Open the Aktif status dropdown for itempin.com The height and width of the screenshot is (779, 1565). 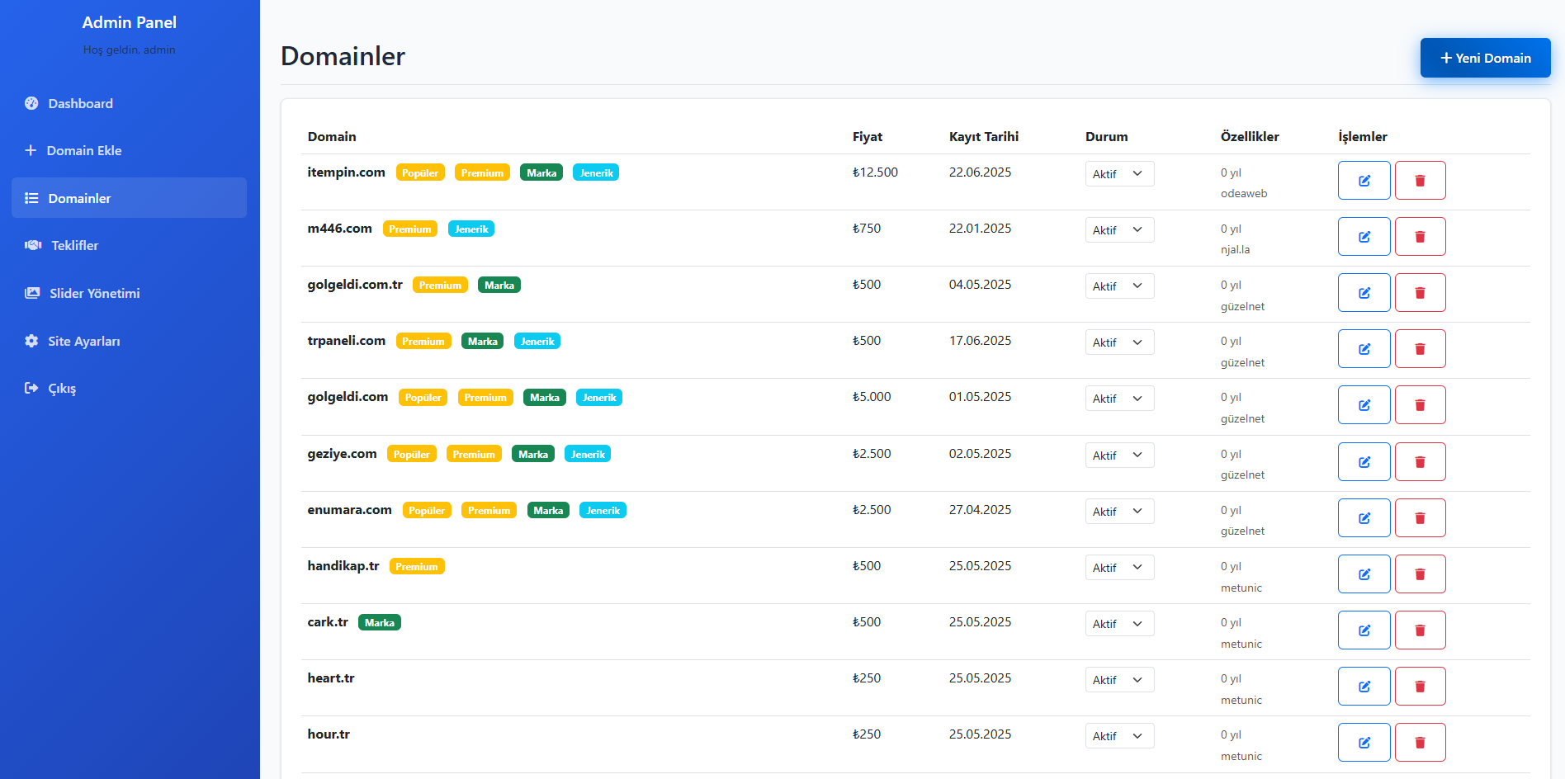pos(1119,173)
